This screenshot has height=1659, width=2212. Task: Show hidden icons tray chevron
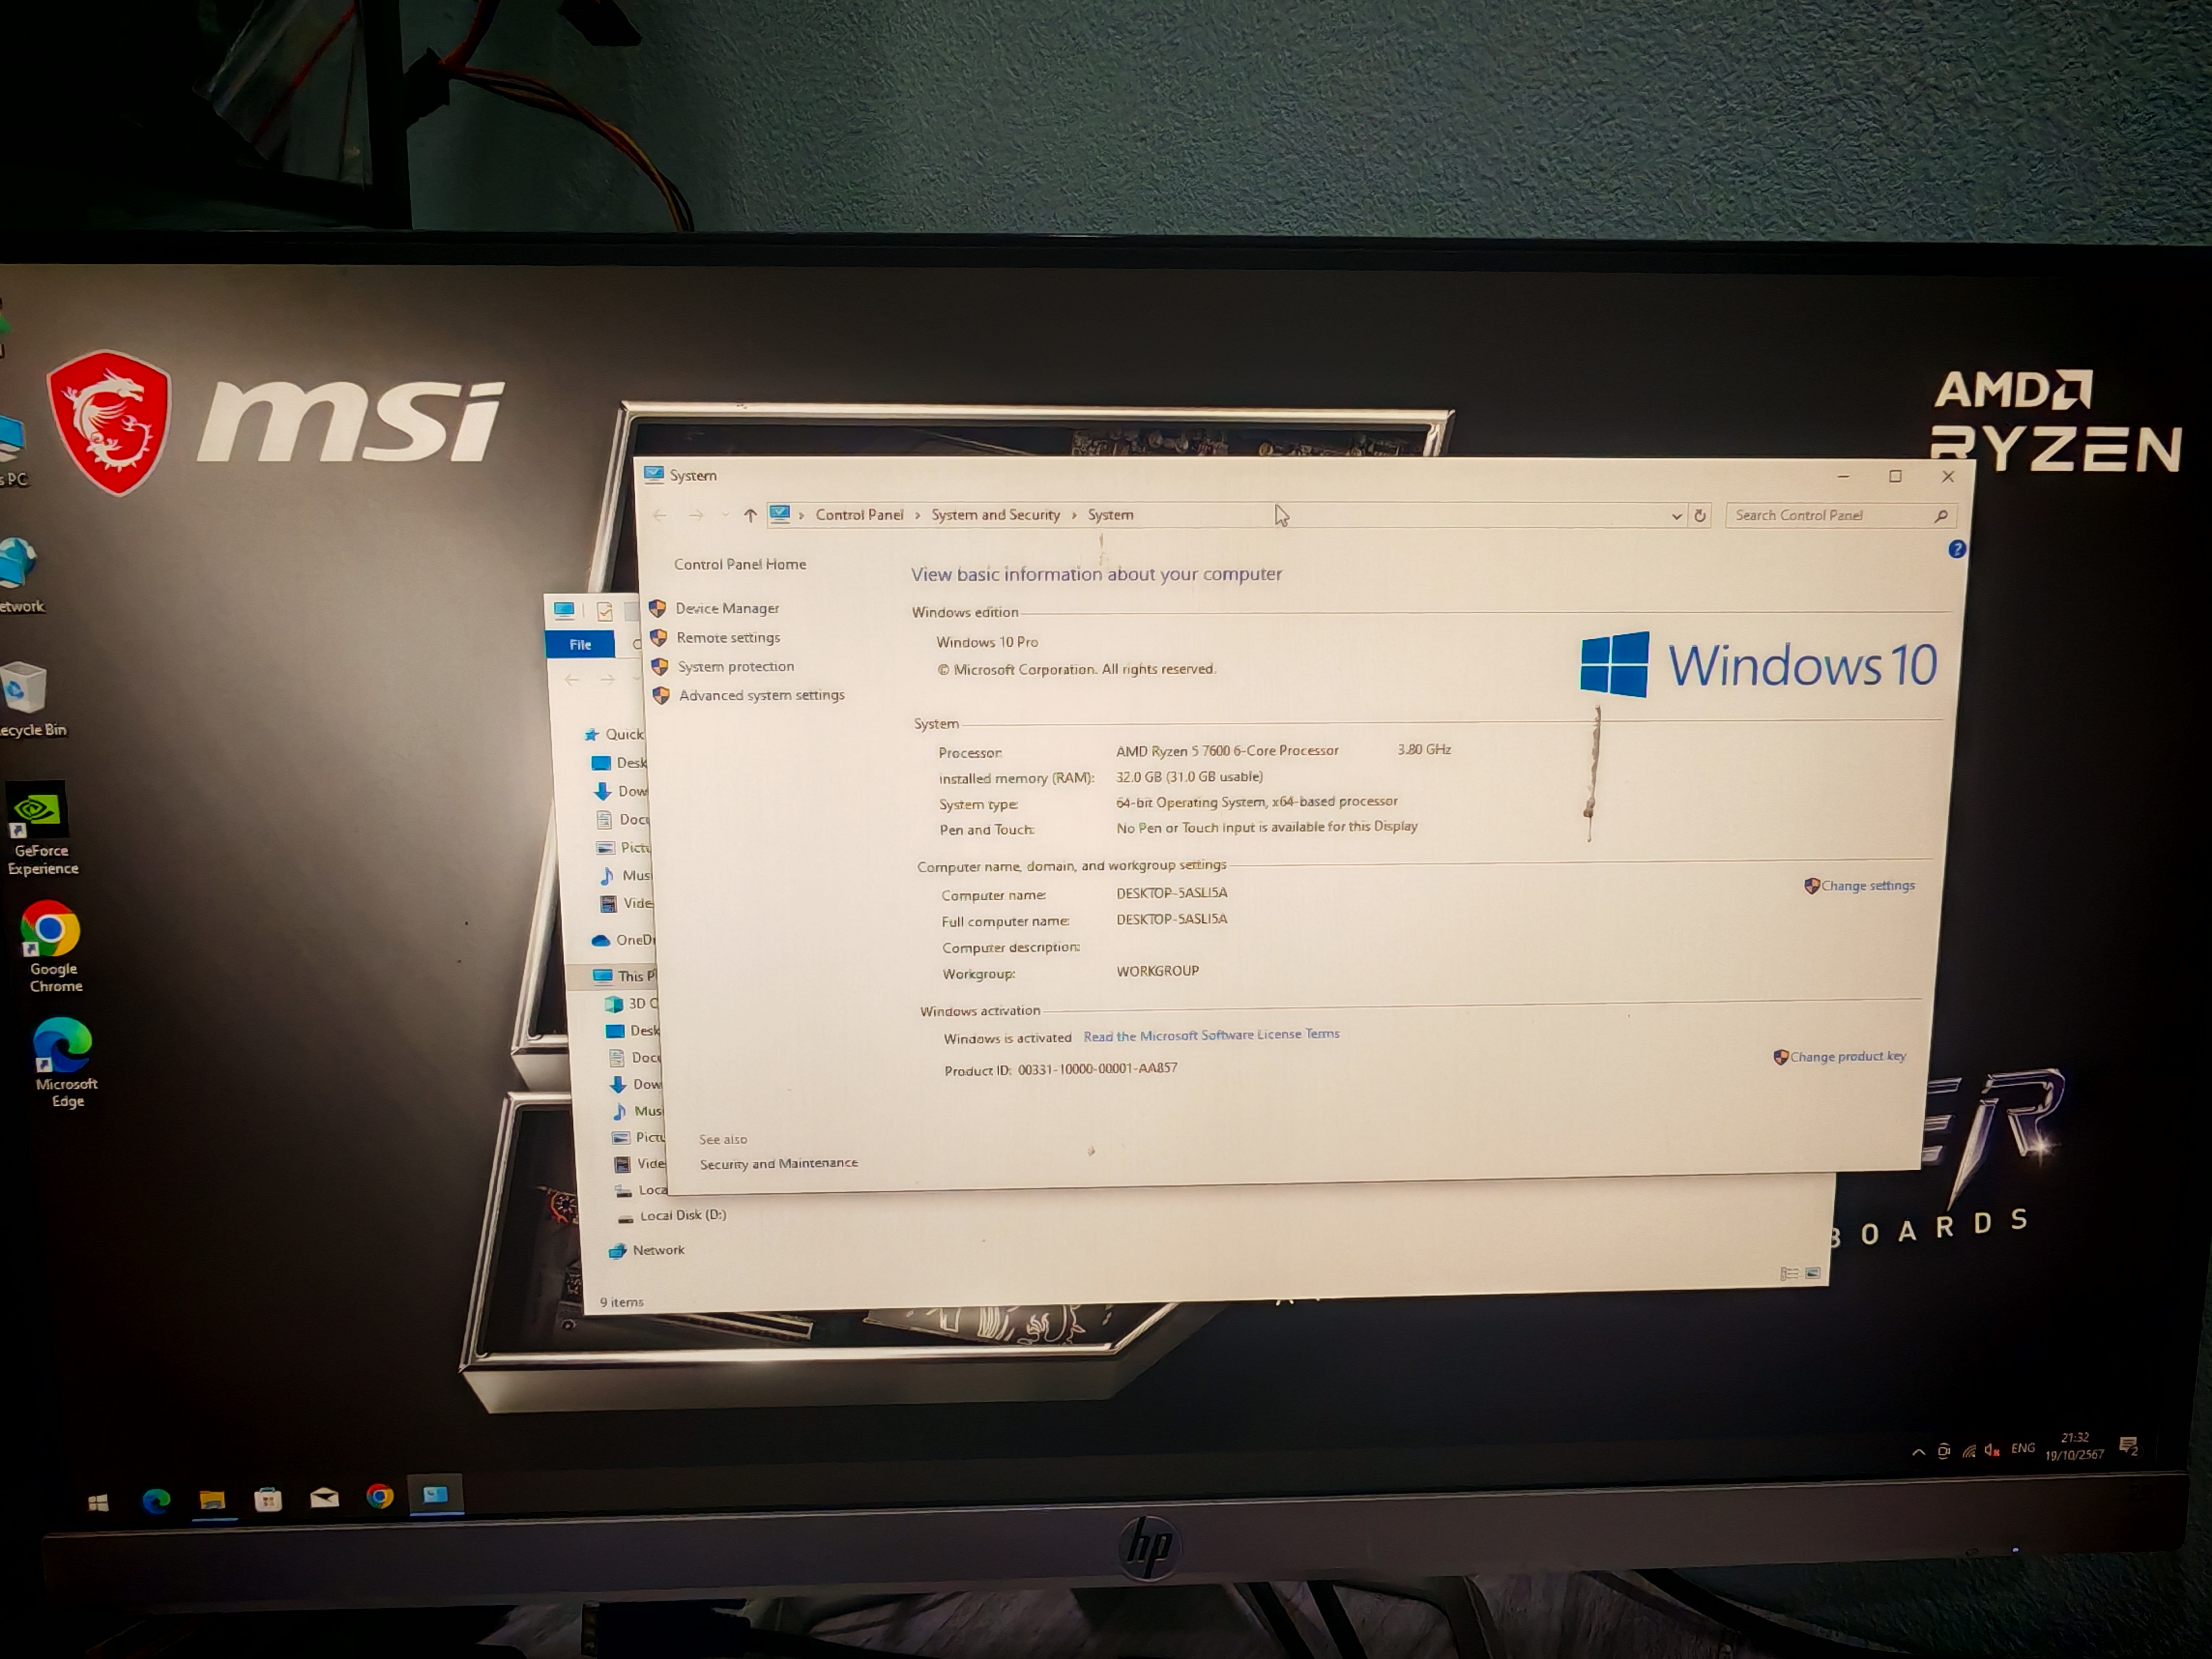click(x=1918, y=1452)
